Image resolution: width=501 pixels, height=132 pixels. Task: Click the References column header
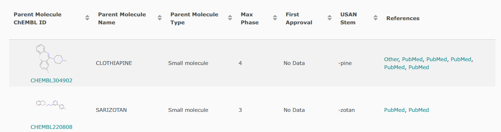pyautogui.click(x=403, y=18)
